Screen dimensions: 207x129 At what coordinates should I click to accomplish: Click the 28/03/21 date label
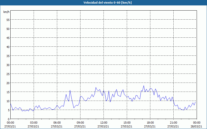[196, 126]
